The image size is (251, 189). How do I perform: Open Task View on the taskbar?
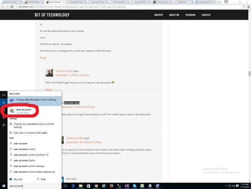[65, 186]
